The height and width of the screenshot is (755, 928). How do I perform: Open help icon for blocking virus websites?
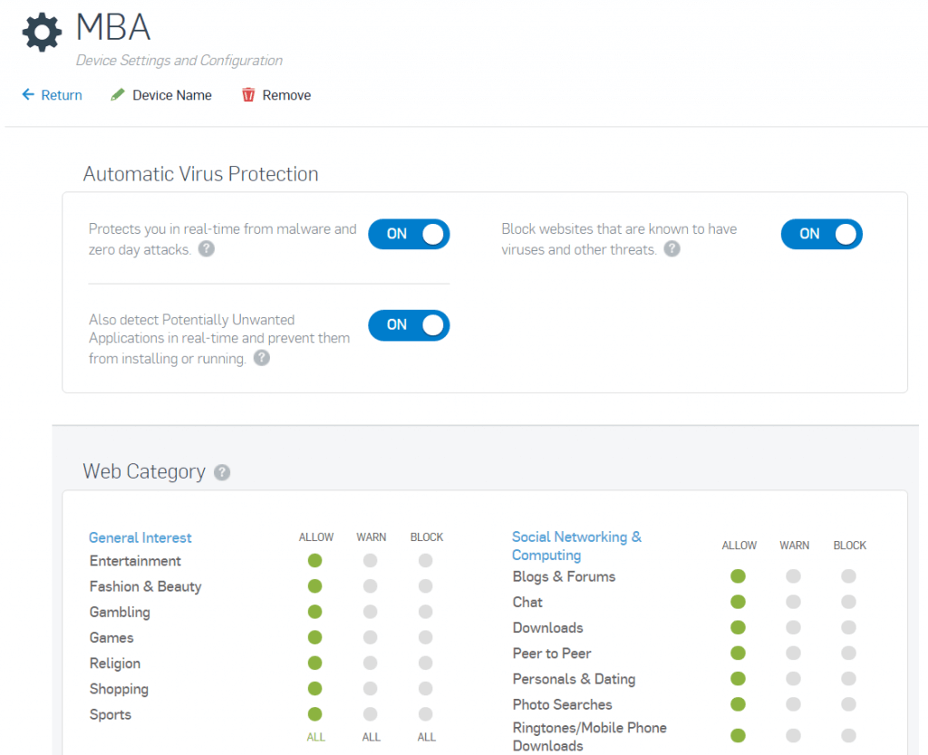672,249
